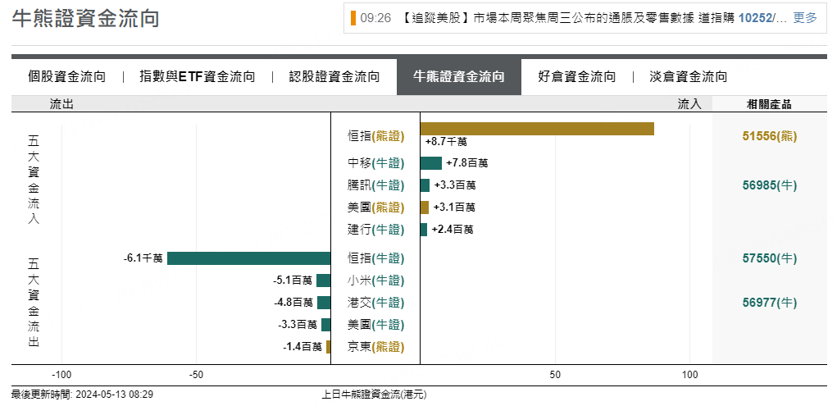
Task: Open related product 56985(牛)
Action: pos(770,185)
